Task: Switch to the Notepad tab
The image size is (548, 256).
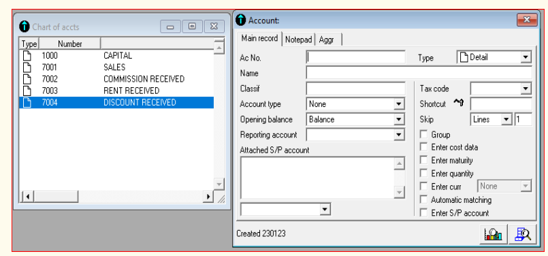Action: (x=298, y=39)
